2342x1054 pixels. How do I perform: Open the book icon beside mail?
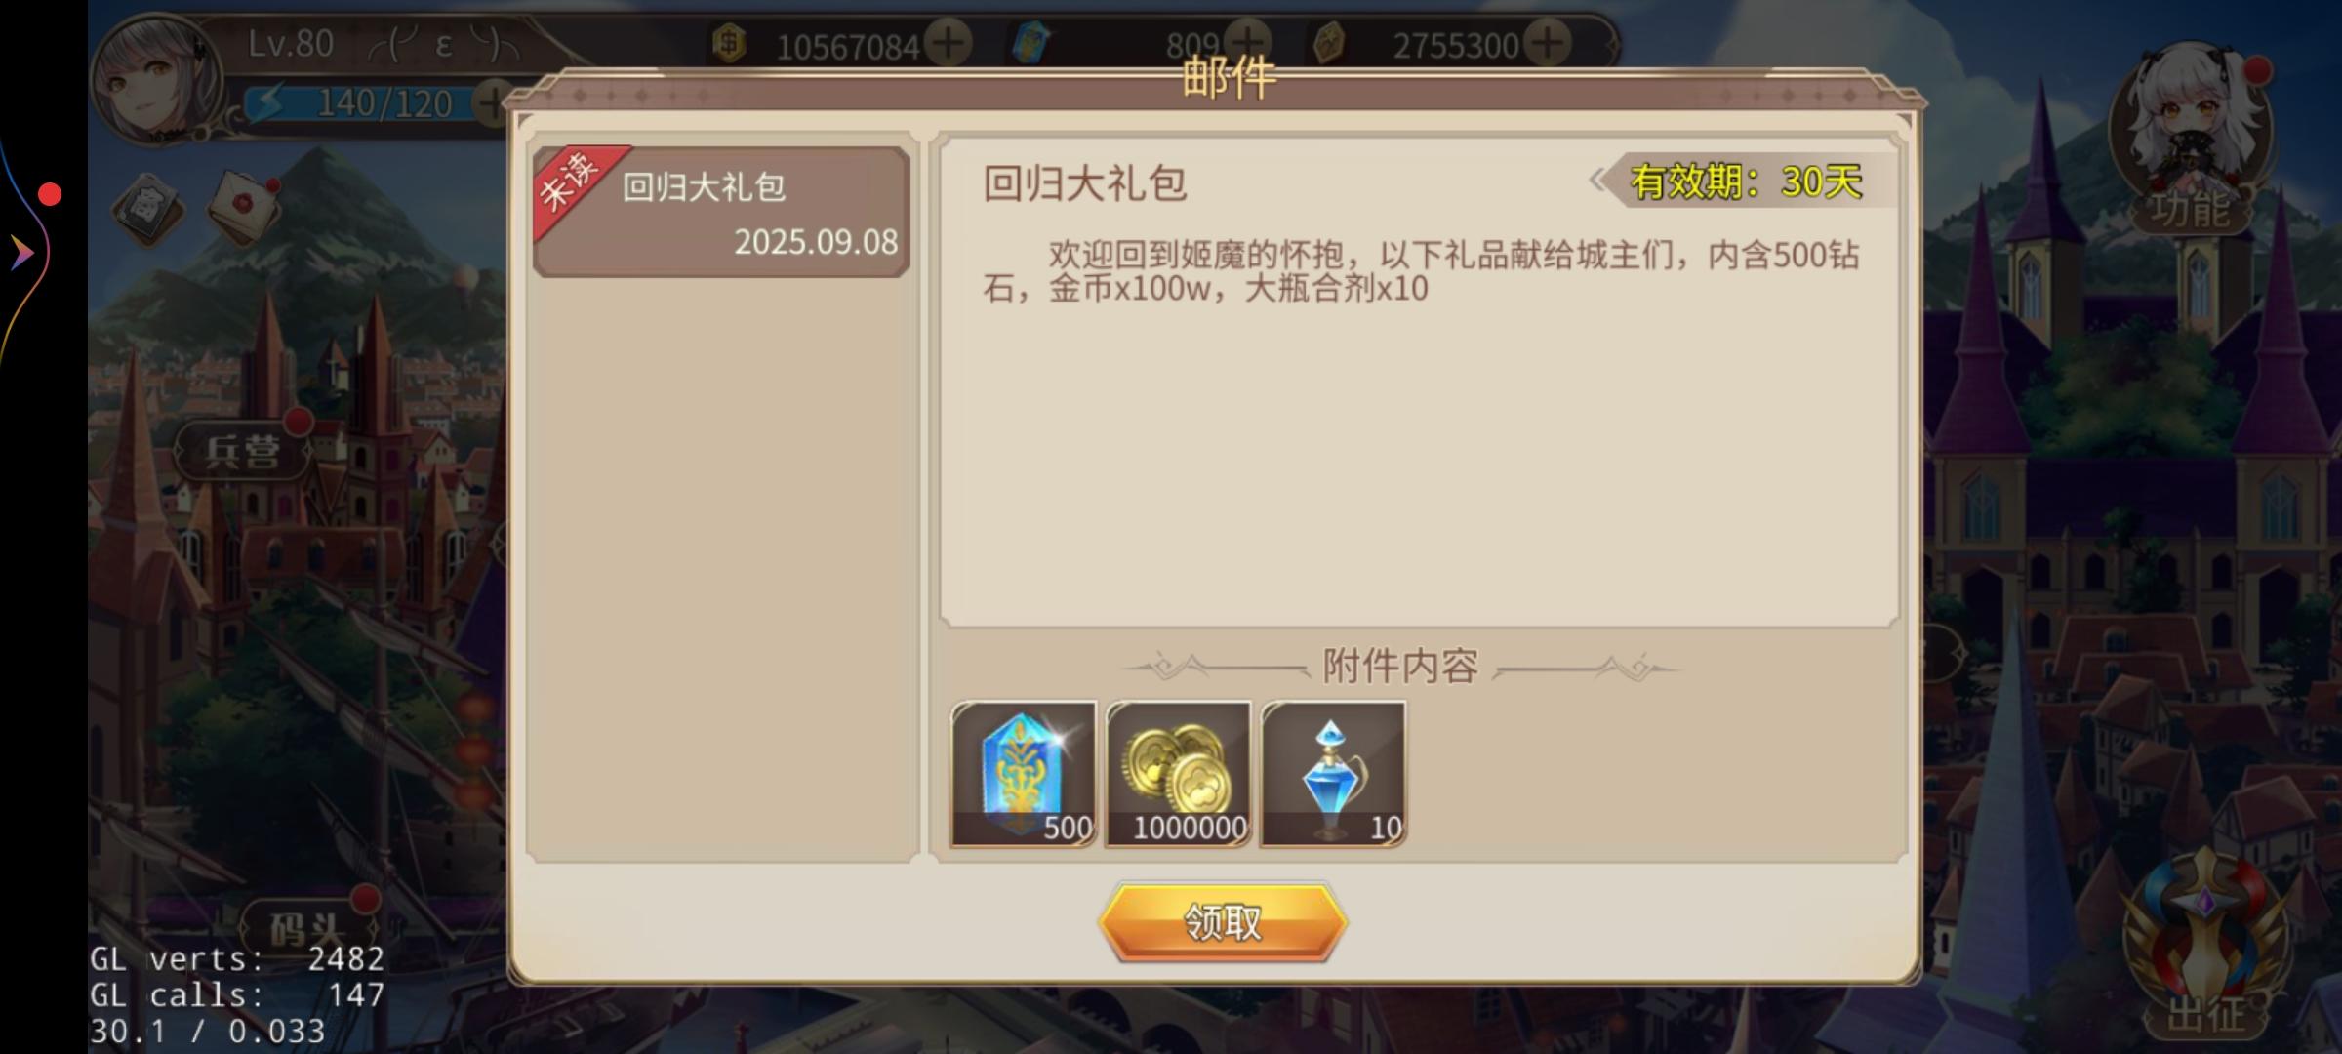(148, 207)
